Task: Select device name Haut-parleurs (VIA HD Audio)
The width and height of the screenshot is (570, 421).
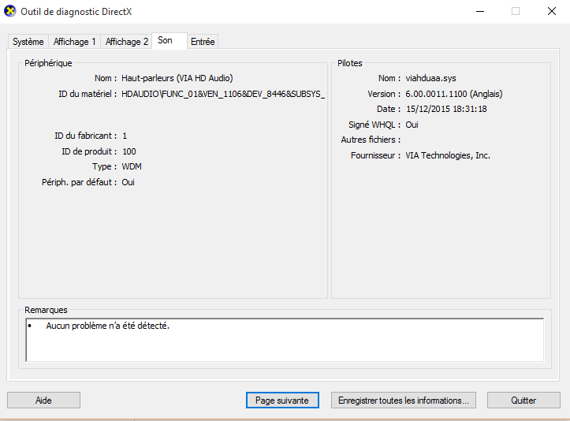Action: pyautogui.click(x=177, y=78)
